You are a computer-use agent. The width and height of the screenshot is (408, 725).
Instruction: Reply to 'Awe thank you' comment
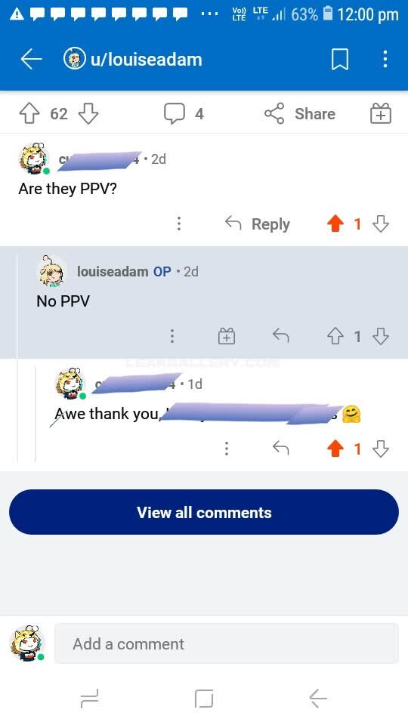[280, 448]
